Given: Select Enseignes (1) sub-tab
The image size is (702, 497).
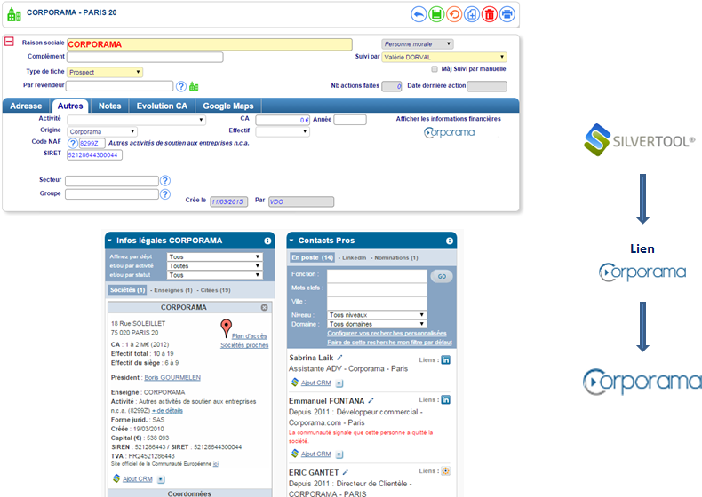Looking at the screenshot, I should click(173, 290).
